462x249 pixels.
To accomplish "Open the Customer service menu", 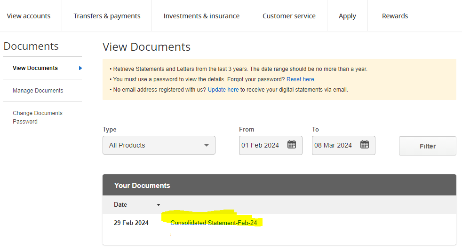I will (289, 16).
